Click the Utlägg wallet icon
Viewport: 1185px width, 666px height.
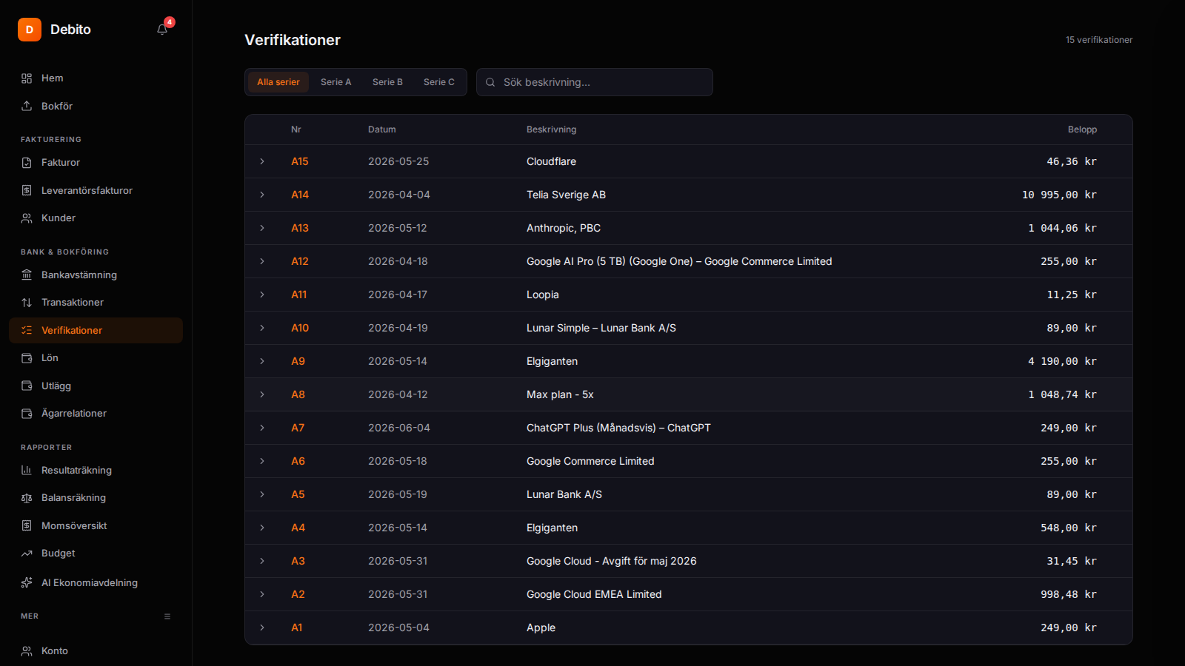pyautogui.click(x=27, y=386)
